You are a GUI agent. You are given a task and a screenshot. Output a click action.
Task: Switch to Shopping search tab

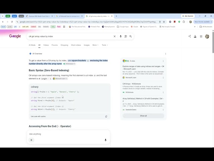(64, 45)
